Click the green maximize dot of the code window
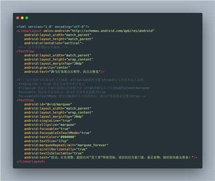Viewport: 215px width, 181px height. pos(27,18)
